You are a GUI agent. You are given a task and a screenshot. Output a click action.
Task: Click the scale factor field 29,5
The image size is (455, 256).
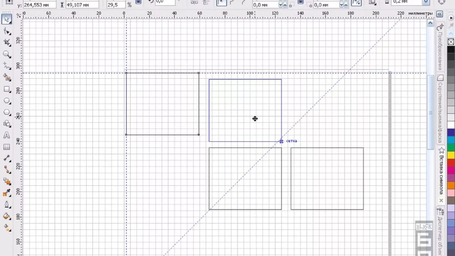[116, 5]
